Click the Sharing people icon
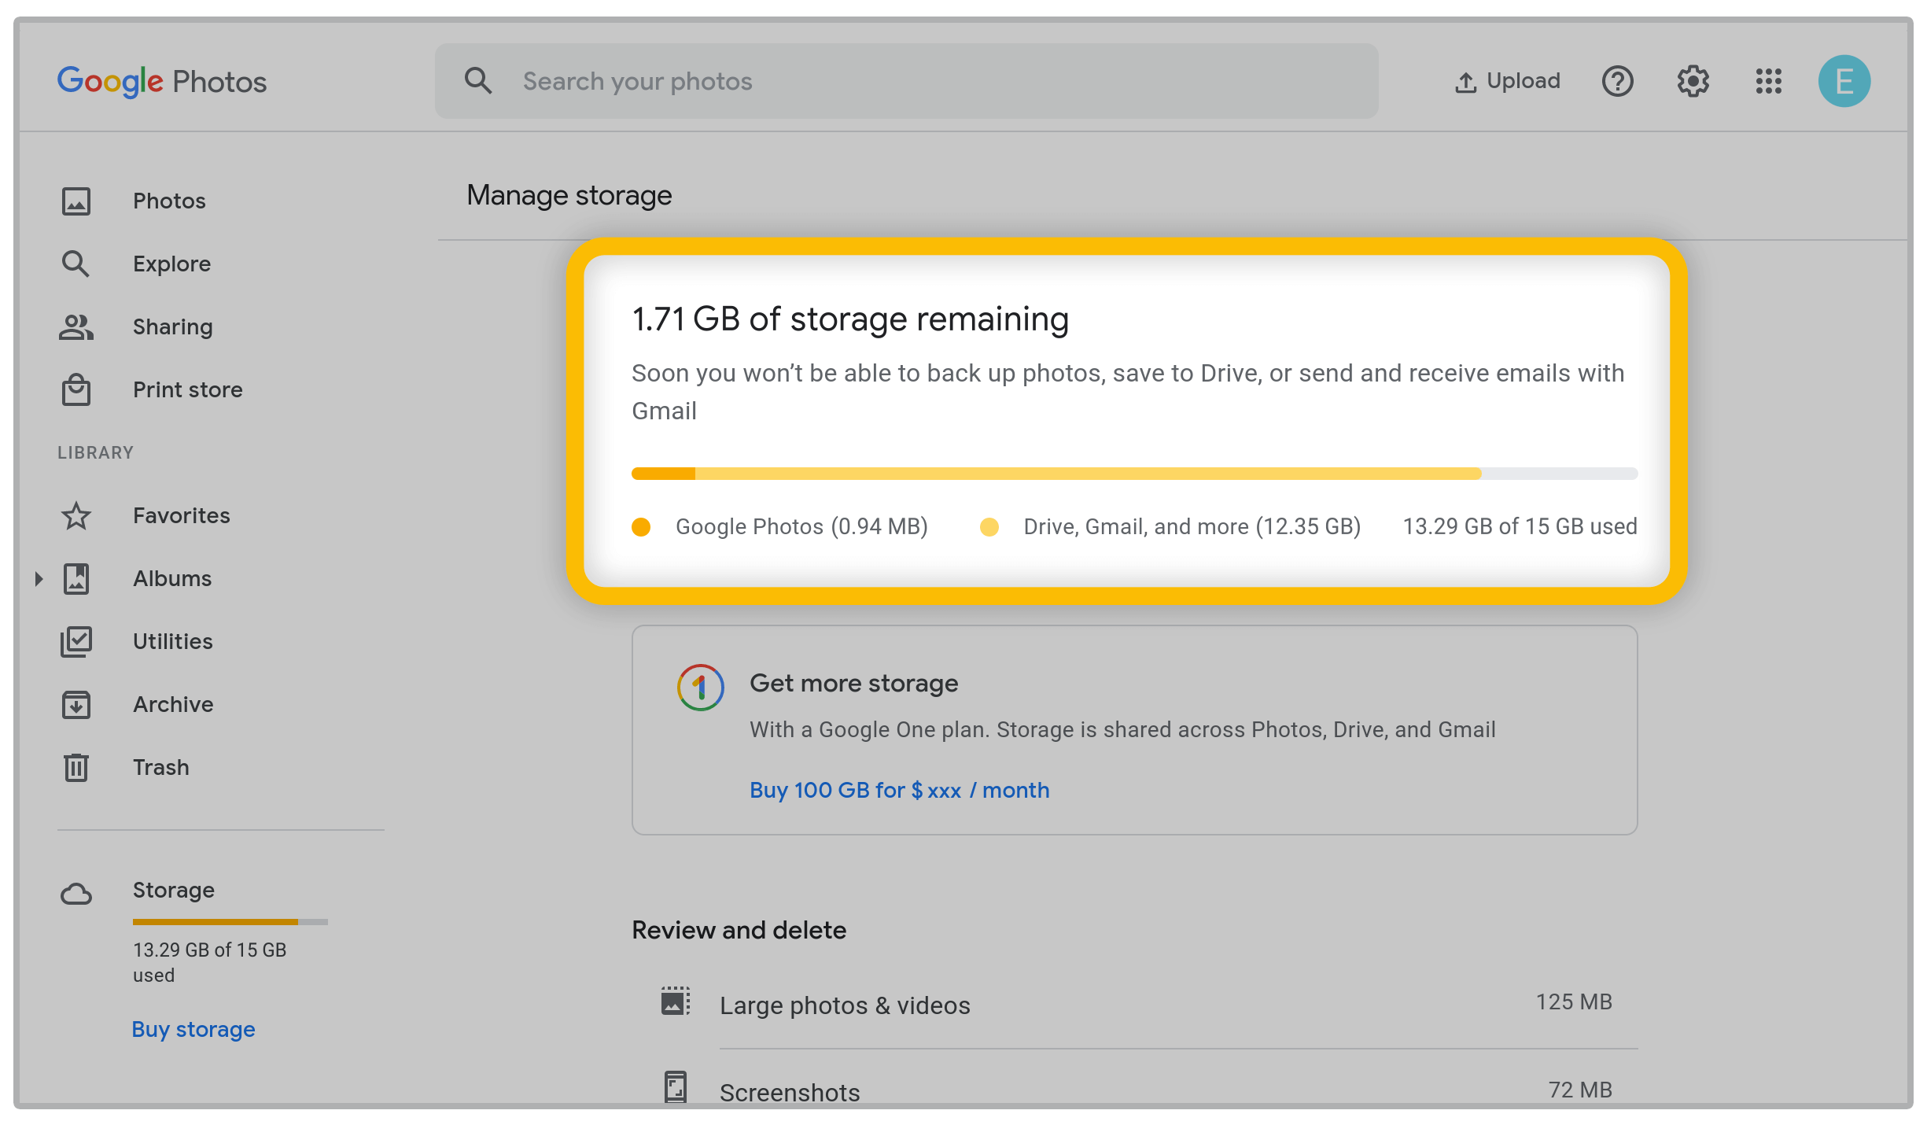This screenshot has width=1927, height=1125. [76, 327]
